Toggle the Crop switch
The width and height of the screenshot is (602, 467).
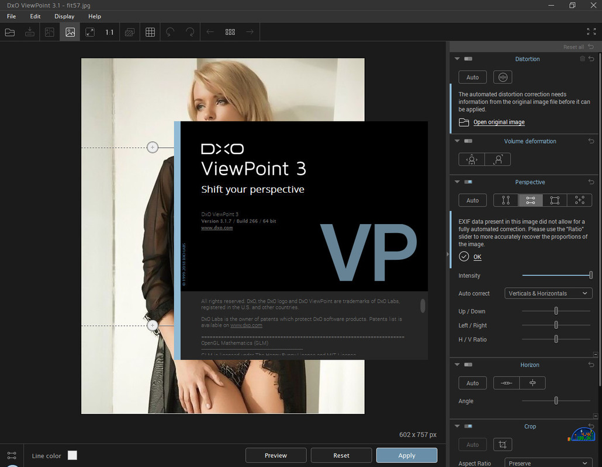(468, 426)
